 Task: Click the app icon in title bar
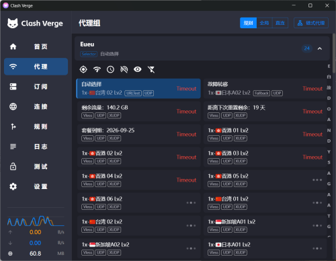6,5
